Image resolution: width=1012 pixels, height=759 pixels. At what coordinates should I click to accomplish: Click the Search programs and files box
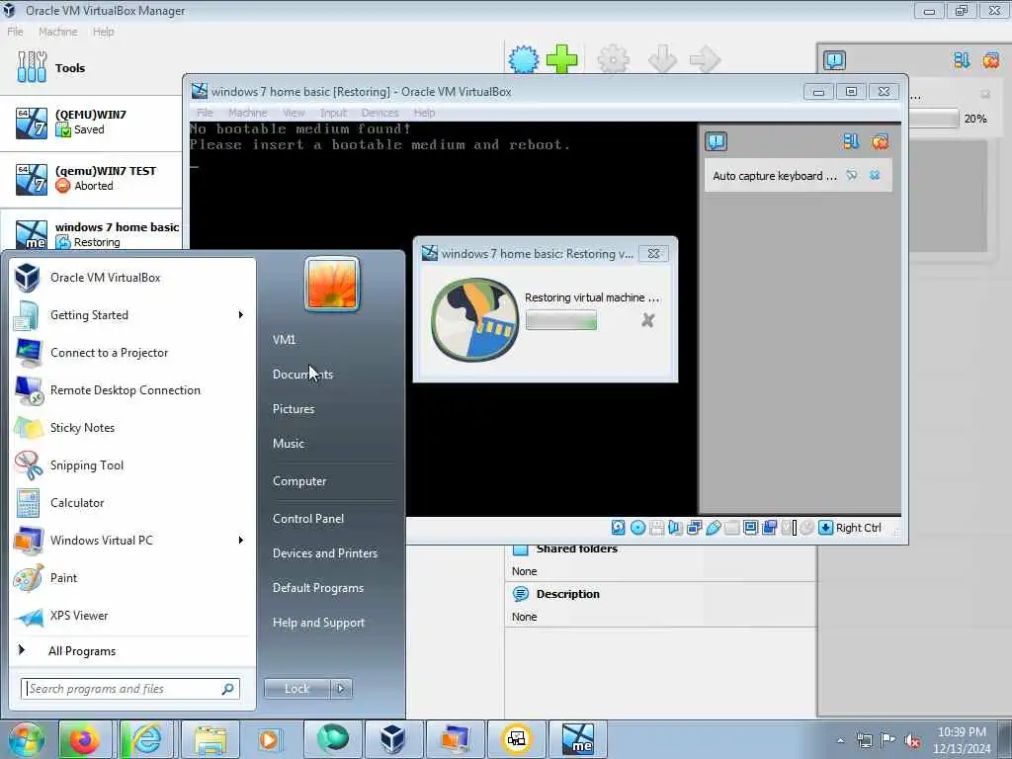pyautogui.click(x=130, y=689)
